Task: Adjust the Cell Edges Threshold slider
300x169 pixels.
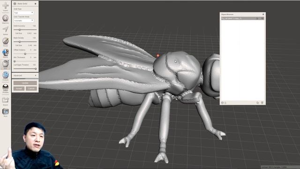Action: 36,69
